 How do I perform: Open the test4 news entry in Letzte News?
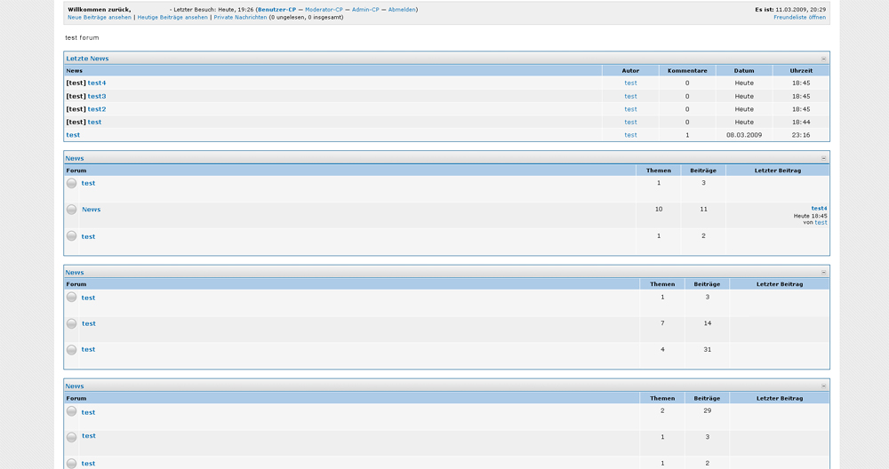(x=97, y=83)
